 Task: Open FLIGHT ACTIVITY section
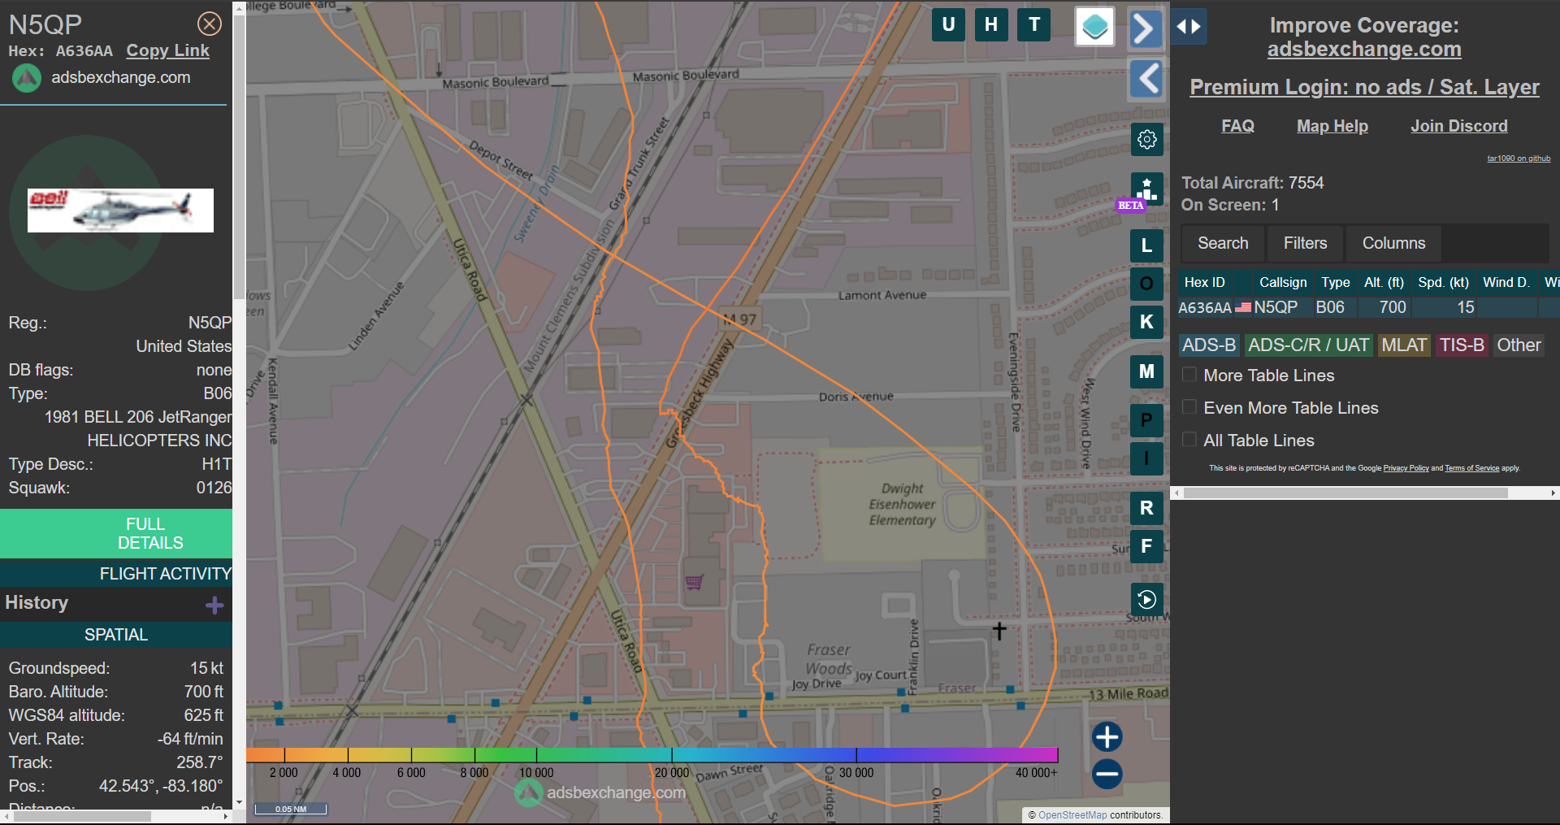click(116, 574)
